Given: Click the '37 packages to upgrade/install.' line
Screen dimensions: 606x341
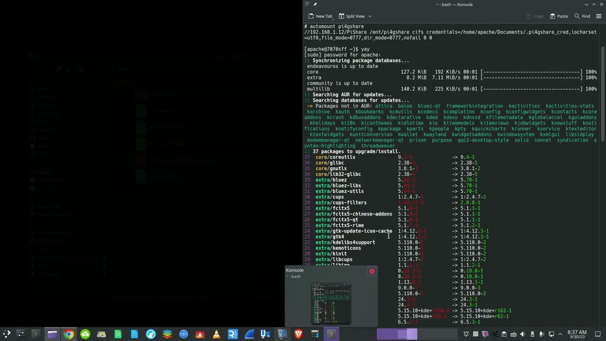Looking at the screenshot, I should pos(352,152).
